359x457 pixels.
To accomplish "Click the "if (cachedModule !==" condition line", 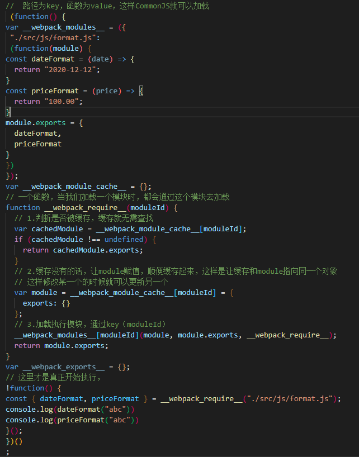I will [85, 239].
